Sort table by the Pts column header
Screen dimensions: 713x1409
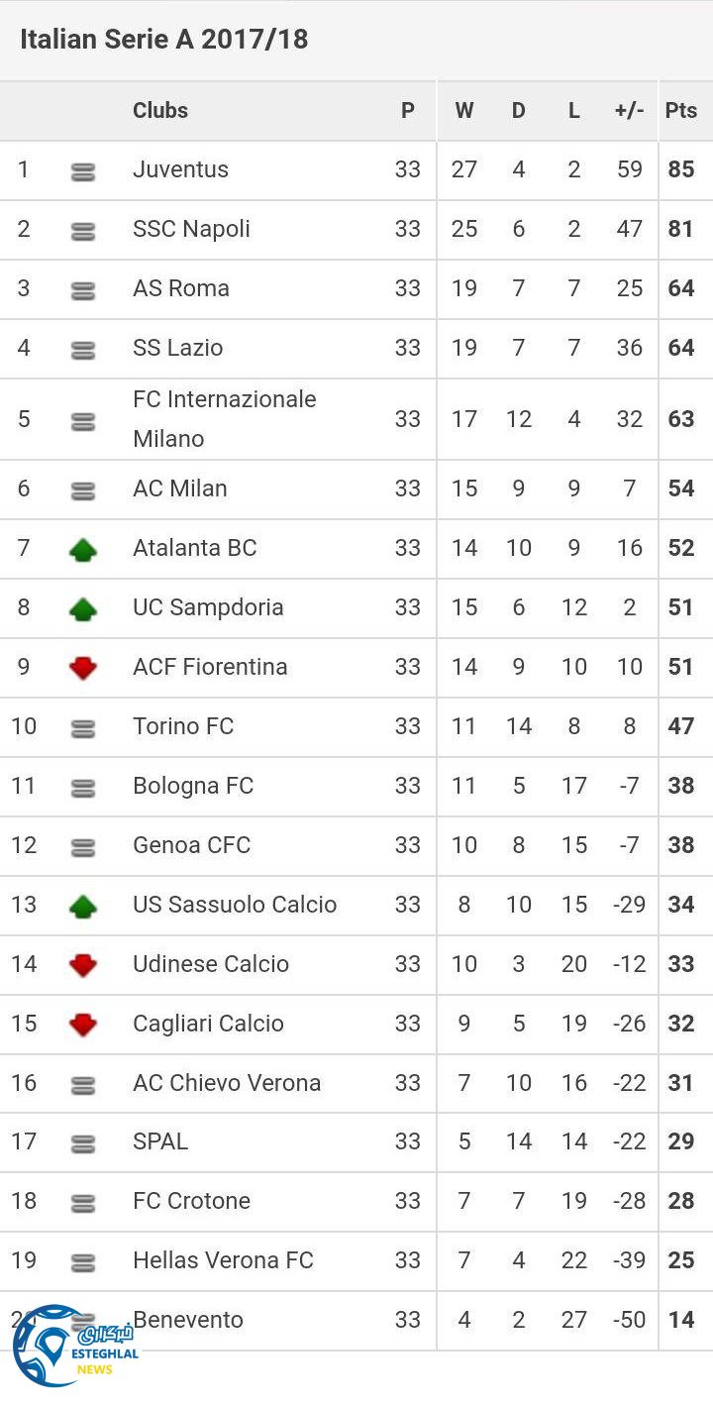point(681,111)
